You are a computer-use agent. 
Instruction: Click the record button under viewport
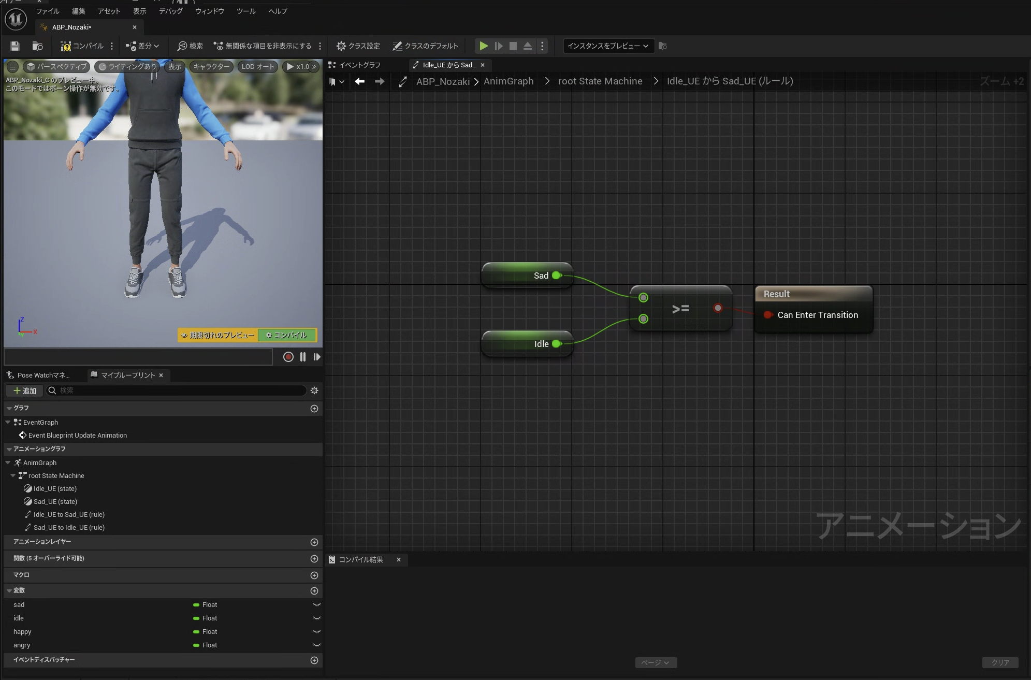click(288, 357)
